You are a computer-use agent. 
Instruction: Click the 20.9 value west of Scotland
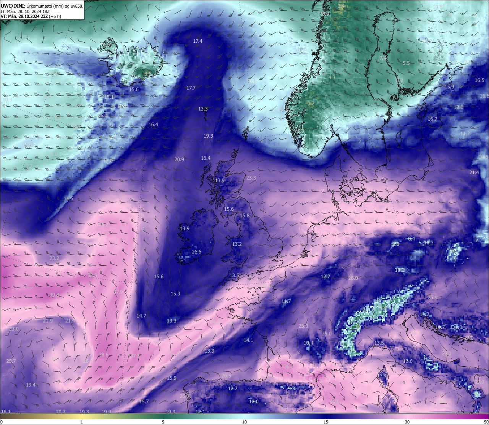coord(179,159)
